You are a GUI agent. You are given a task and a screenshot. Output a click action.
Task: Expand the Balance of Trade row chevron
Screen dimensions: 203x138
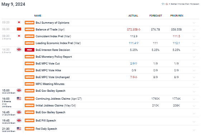pos(194,30)
